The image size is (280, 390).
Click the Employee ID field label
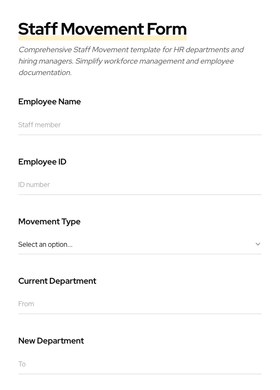(42, 162)
